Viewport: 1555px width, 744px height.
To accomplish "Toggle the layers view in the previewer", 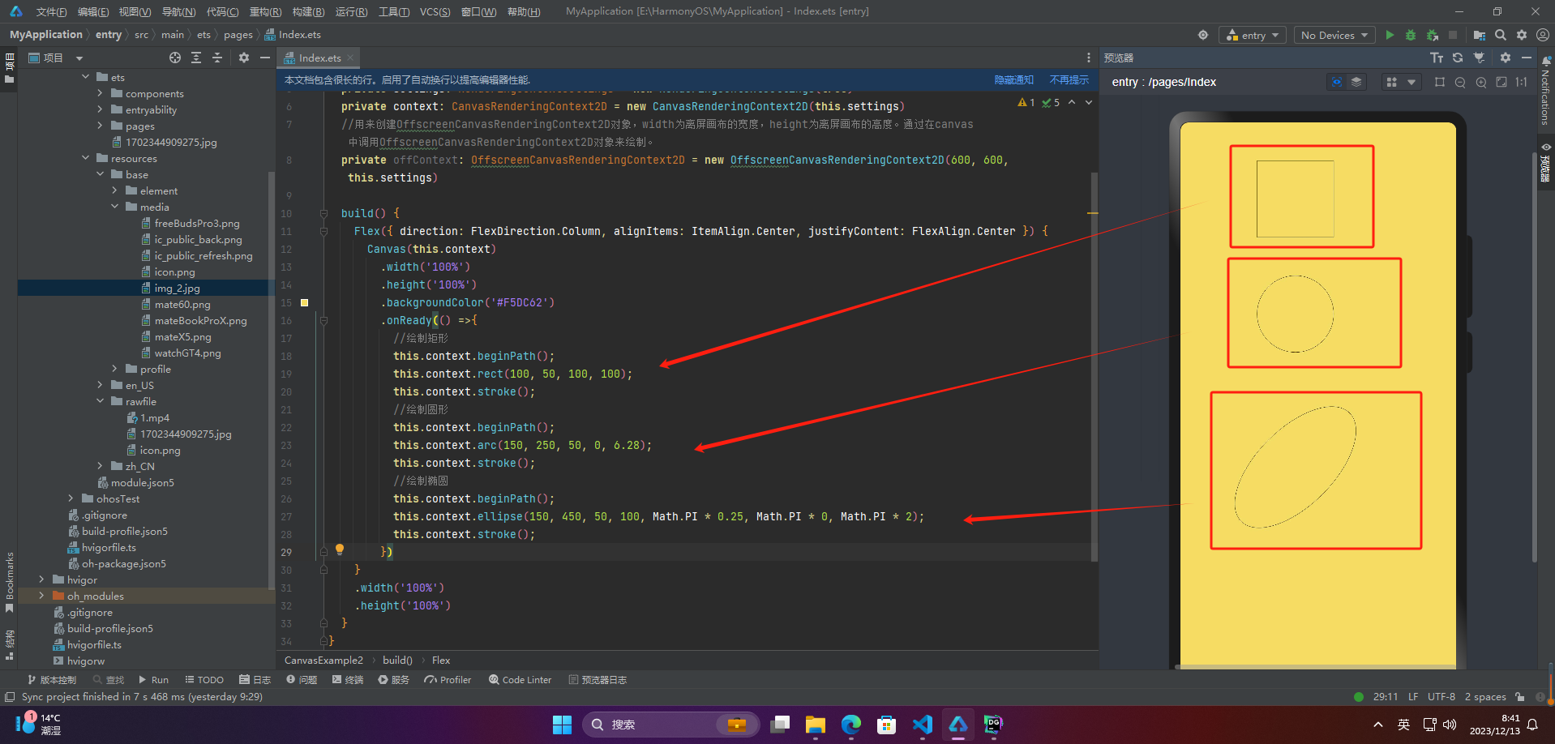I will click(x=1356, y=82).
